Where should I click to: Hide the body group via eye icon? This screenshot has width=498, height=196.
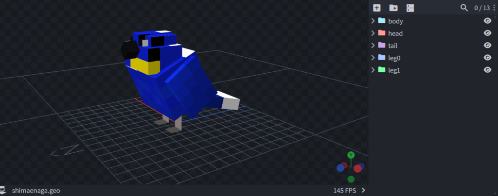tap(487, 21)
